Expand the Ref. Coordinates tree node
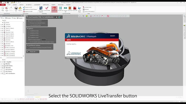This screenshot has width=186, height=104. 1,74
